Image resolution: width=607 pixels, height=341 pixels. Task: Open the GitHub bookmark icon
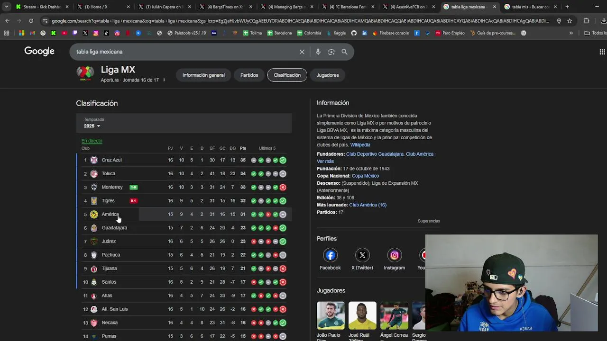(x=354, y=33)
